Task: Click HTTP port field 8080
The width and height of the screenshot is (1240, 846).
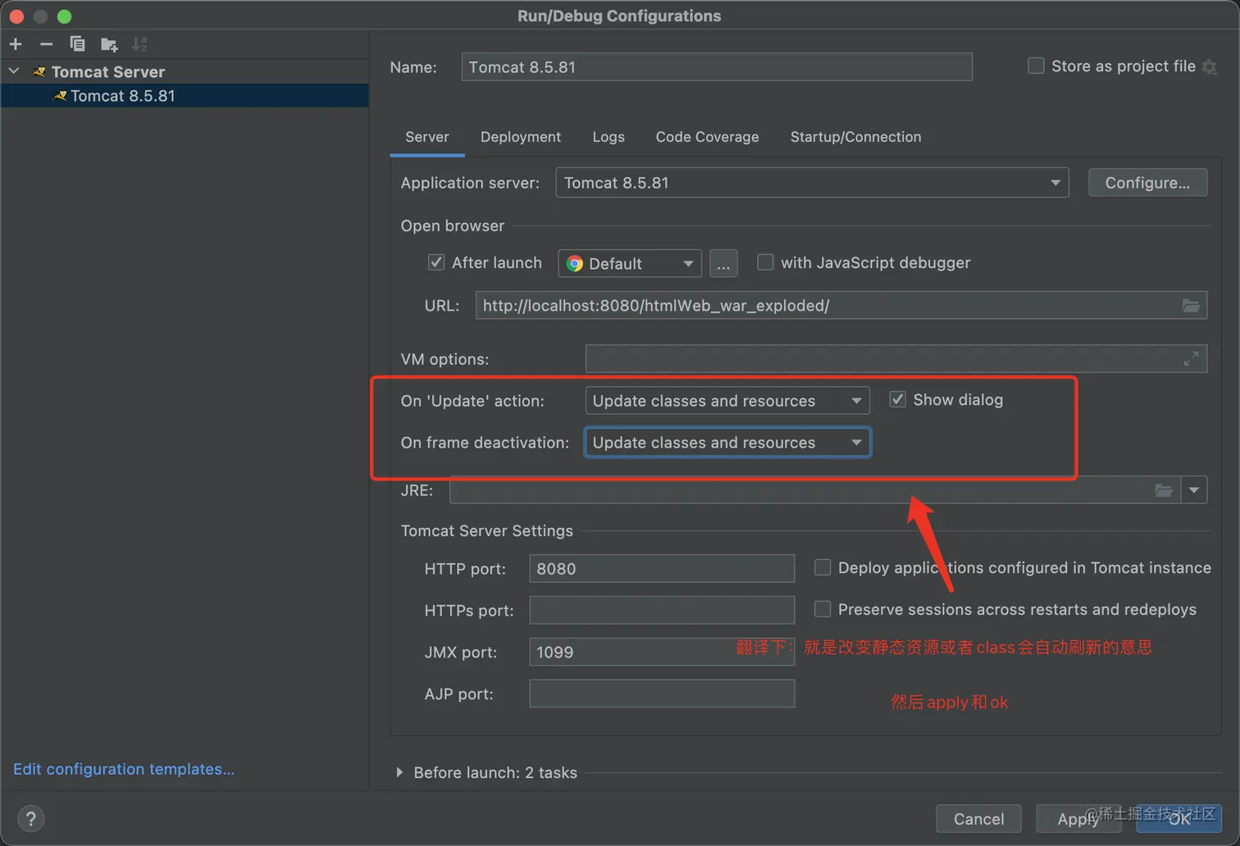Action: (x=662, y=568)
